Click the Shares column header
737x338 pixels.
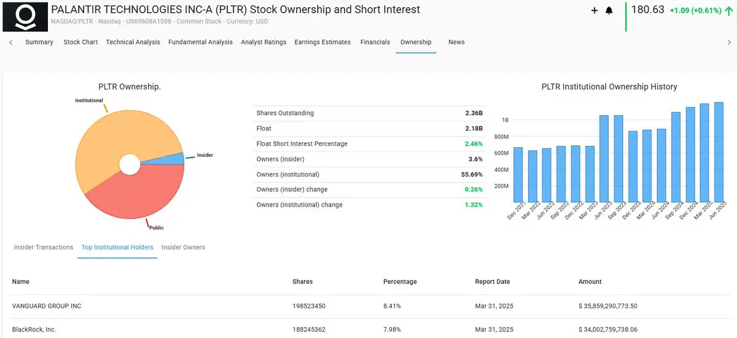tap(302, 282)
